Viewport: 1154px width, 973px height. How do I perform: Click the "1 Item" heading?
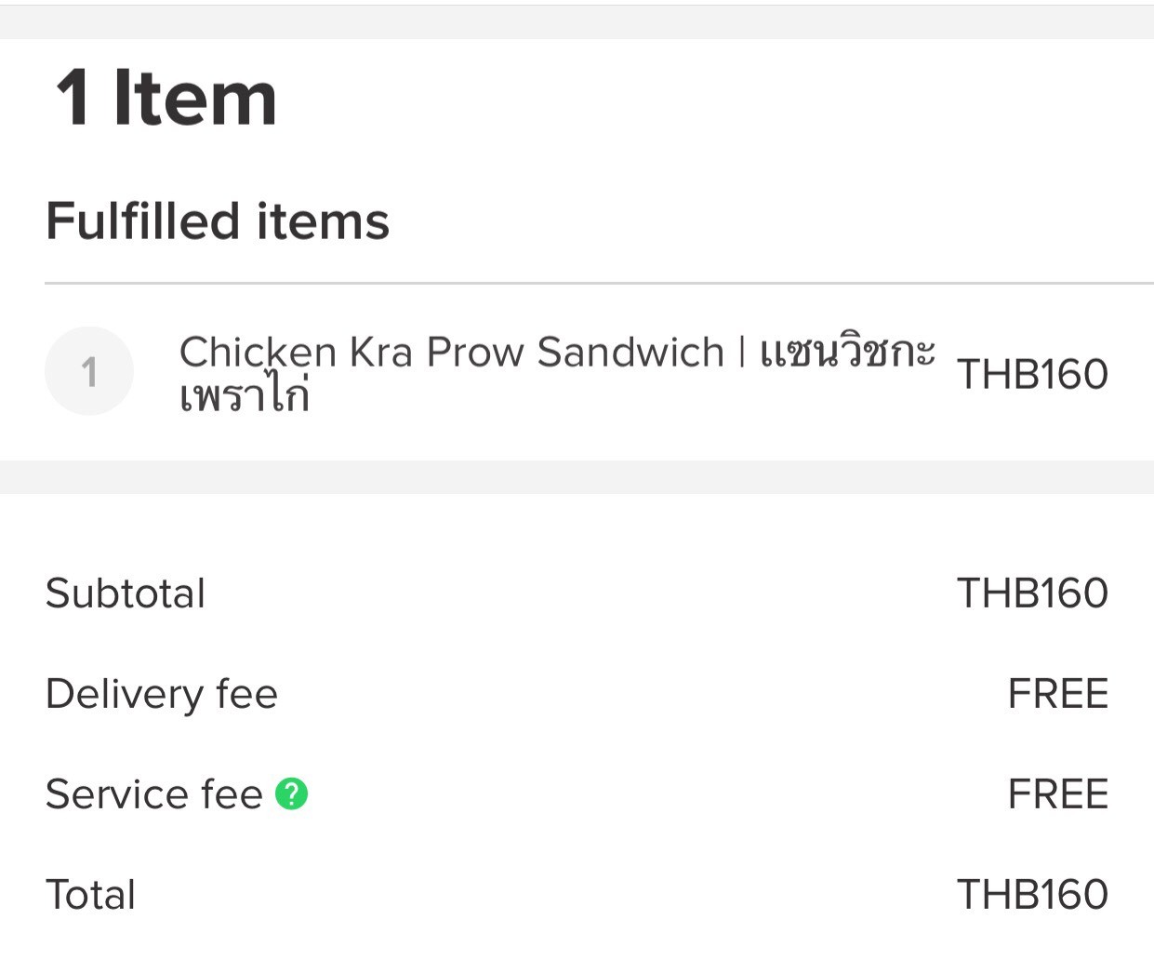coord(166,99)
